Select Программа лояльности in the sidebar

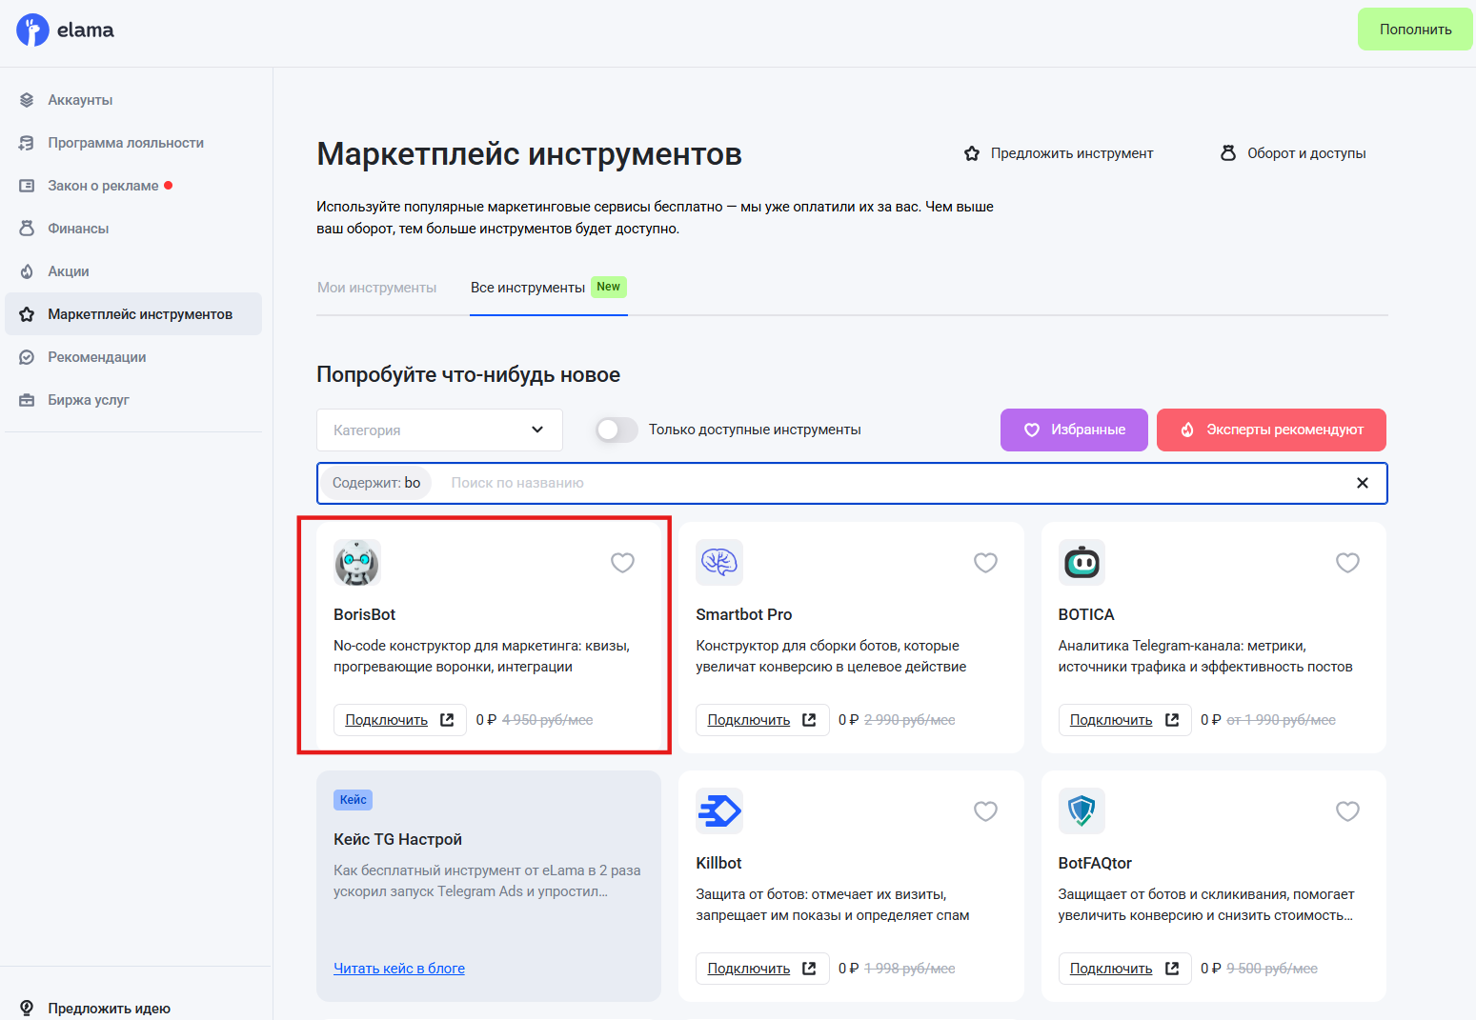pyautogui.click(x=125, y=142)
